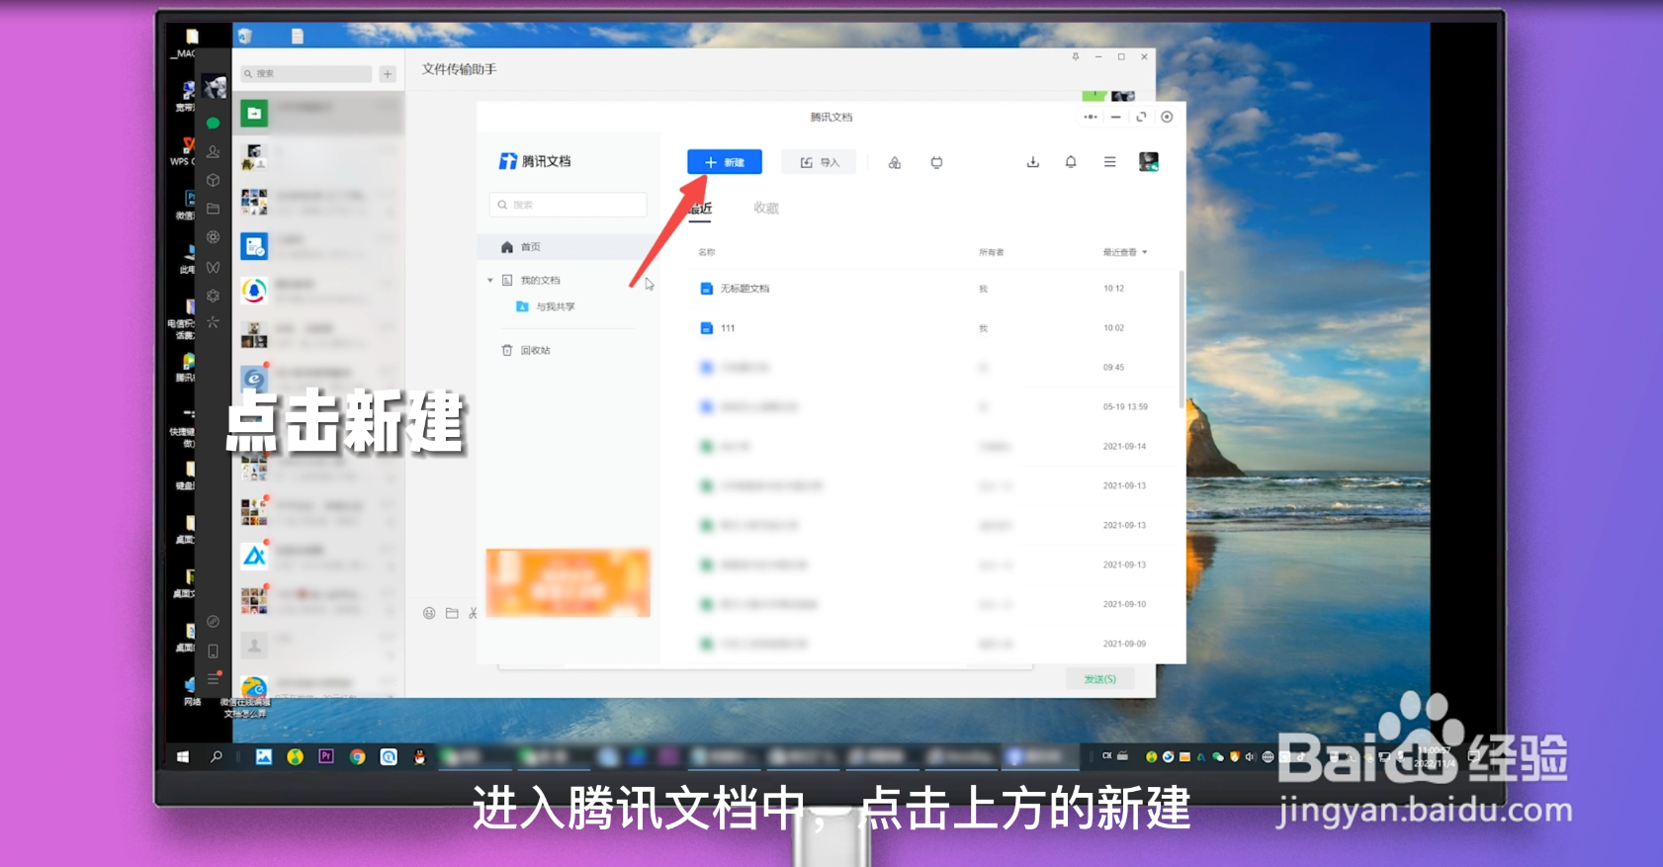
Task: Open the WeChat settings hamburger menu
Action: pos(213,679)
